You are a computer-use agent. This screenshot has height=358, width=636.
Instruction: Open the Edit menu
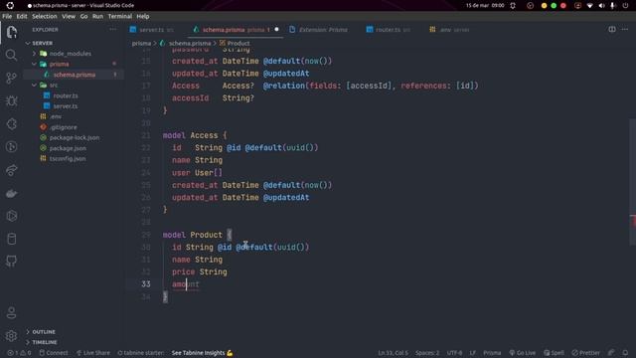coord(22,16)
